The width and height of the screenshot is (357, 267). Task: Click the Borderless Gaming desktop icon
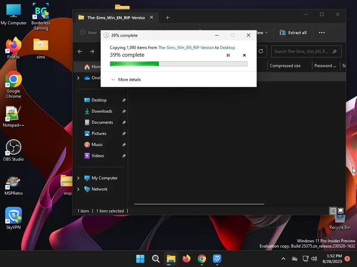pos(41,16)
